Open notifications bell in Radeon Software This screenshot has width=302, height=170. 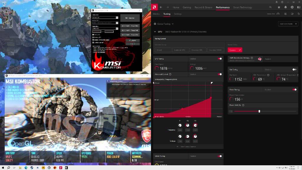coord(285,7)
